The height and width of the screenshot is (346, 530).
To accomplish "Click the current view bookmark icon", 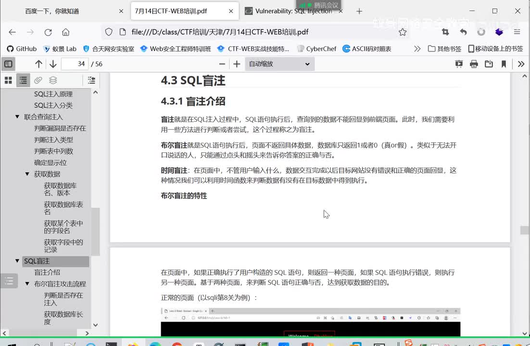I will [504, 64].
